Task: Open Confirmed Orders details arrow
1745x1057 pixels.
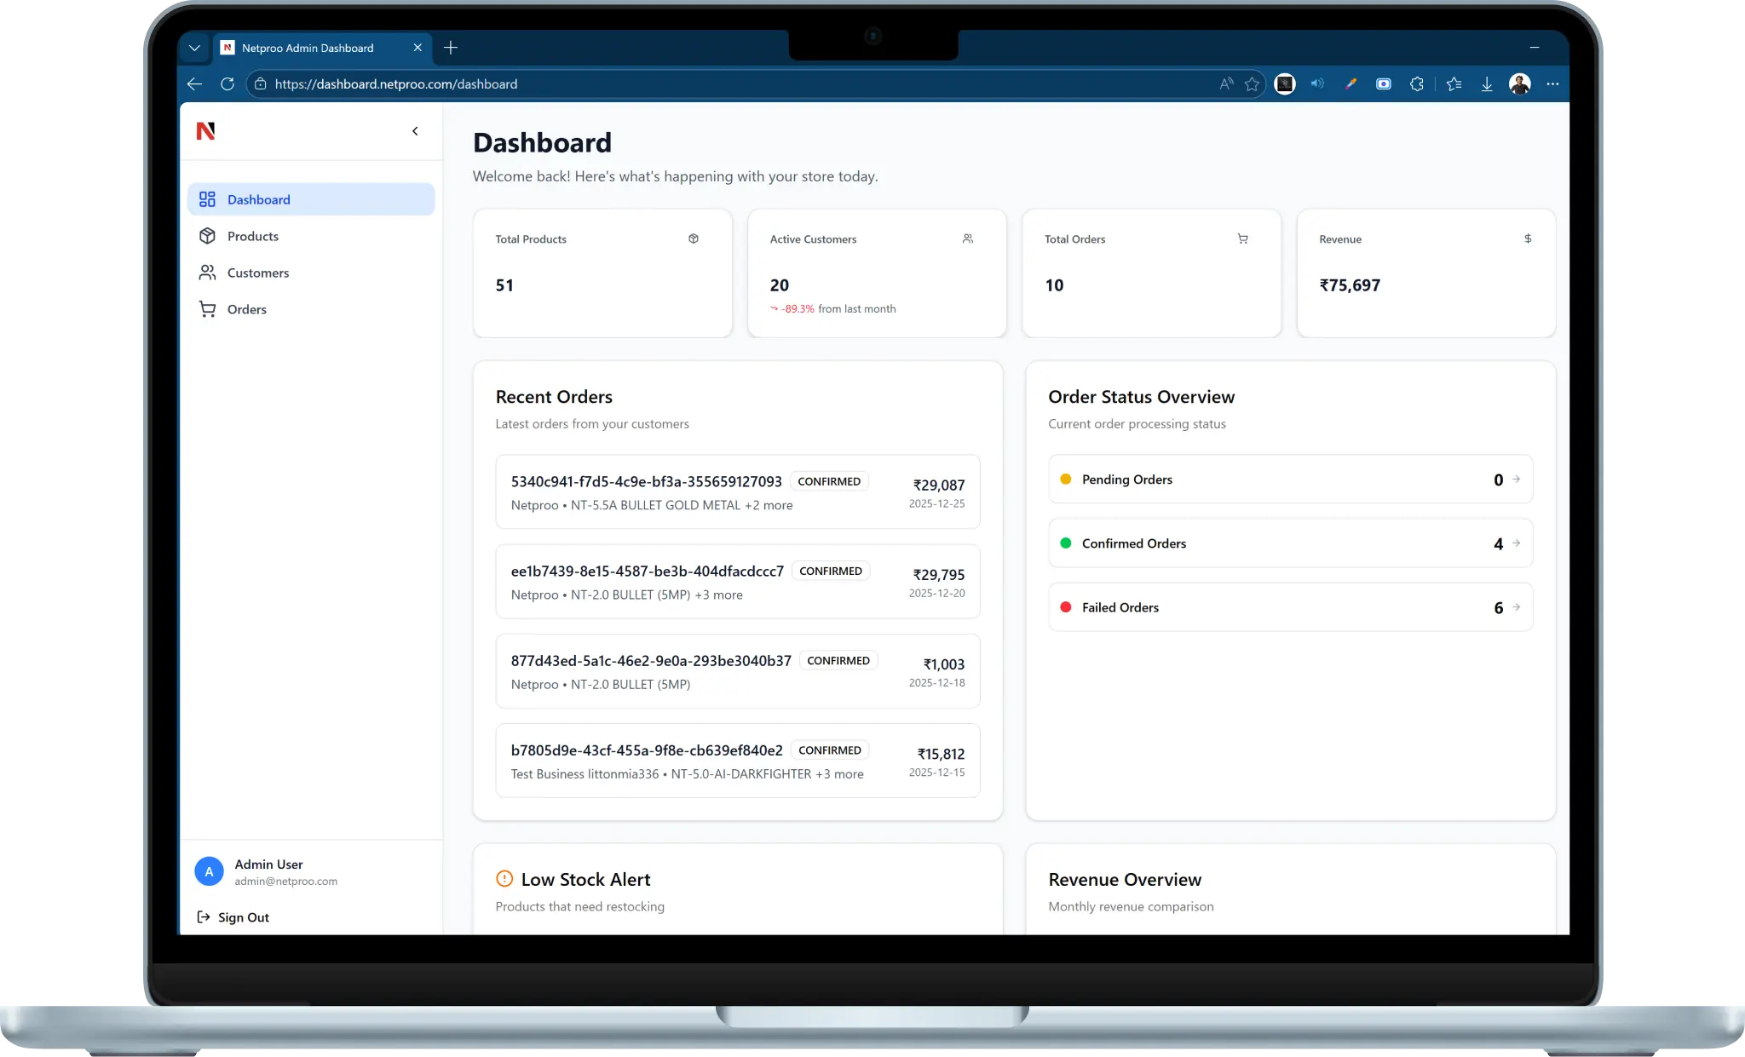Action: pos(1515,543)
